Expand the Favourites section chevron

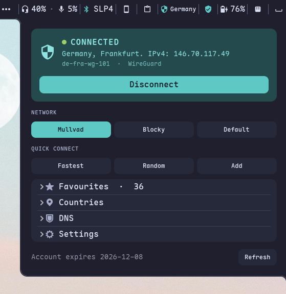click(42, 187)
